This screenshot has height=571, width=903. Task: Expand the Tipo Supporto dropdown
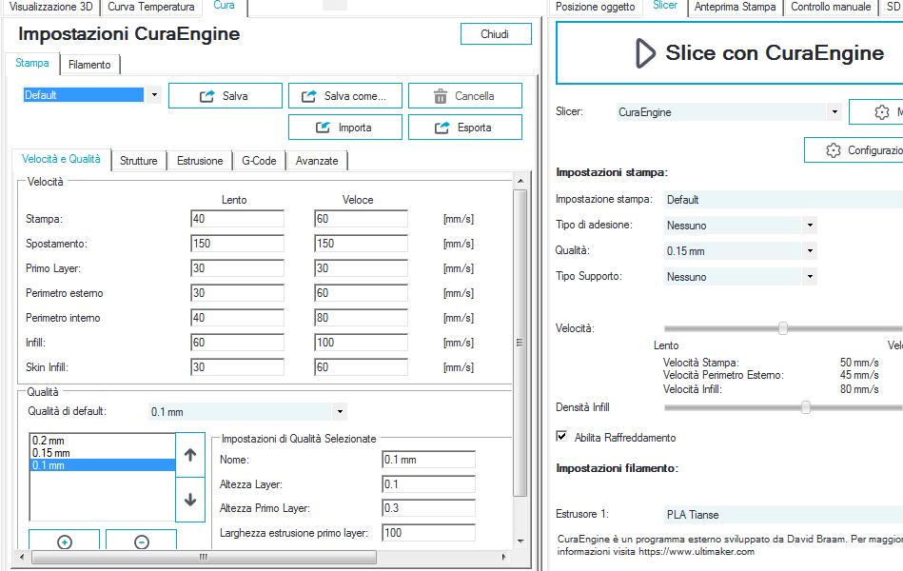(809, 277)
